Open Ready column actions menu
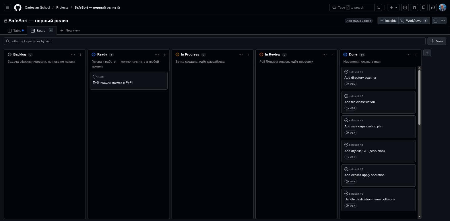Viewport: 450px width, 221px height. click(157, 55)
